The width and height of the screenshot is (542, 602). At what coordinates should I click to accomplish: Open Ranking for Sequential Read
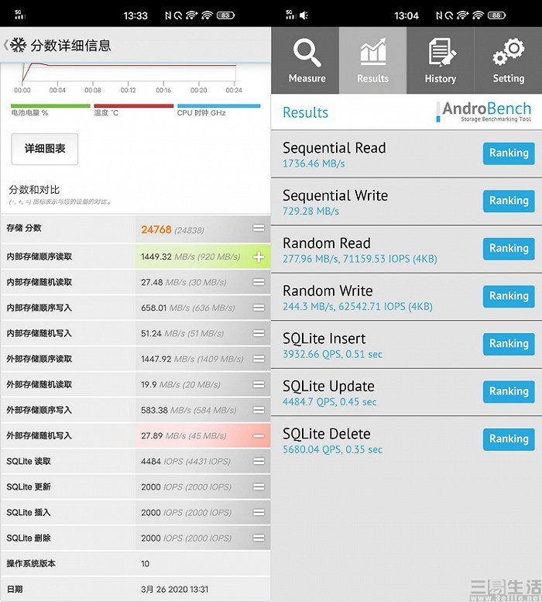(509, 153)
